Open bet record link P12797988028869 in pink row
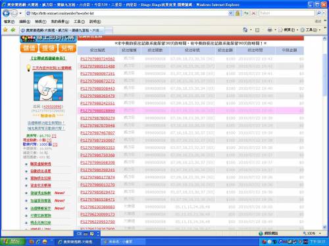Screen dimensions: 329x246 click(x=97, y=111)
